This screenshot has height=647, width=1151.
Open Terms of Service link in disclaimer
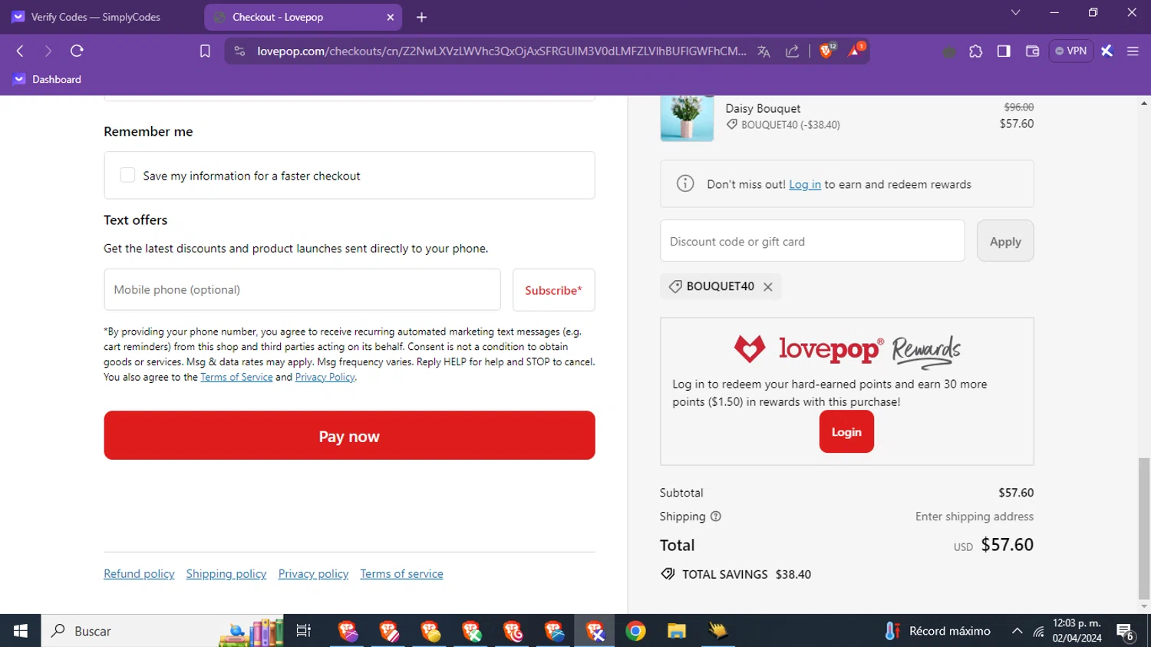(x=236, y=377)
